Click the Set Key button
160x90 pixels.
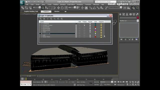point(96,84)
